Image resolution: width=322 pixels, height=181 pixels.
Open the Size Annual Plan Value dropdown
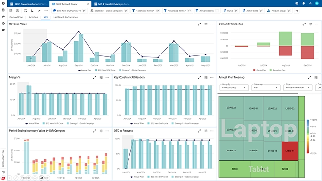tap(298, 87)
